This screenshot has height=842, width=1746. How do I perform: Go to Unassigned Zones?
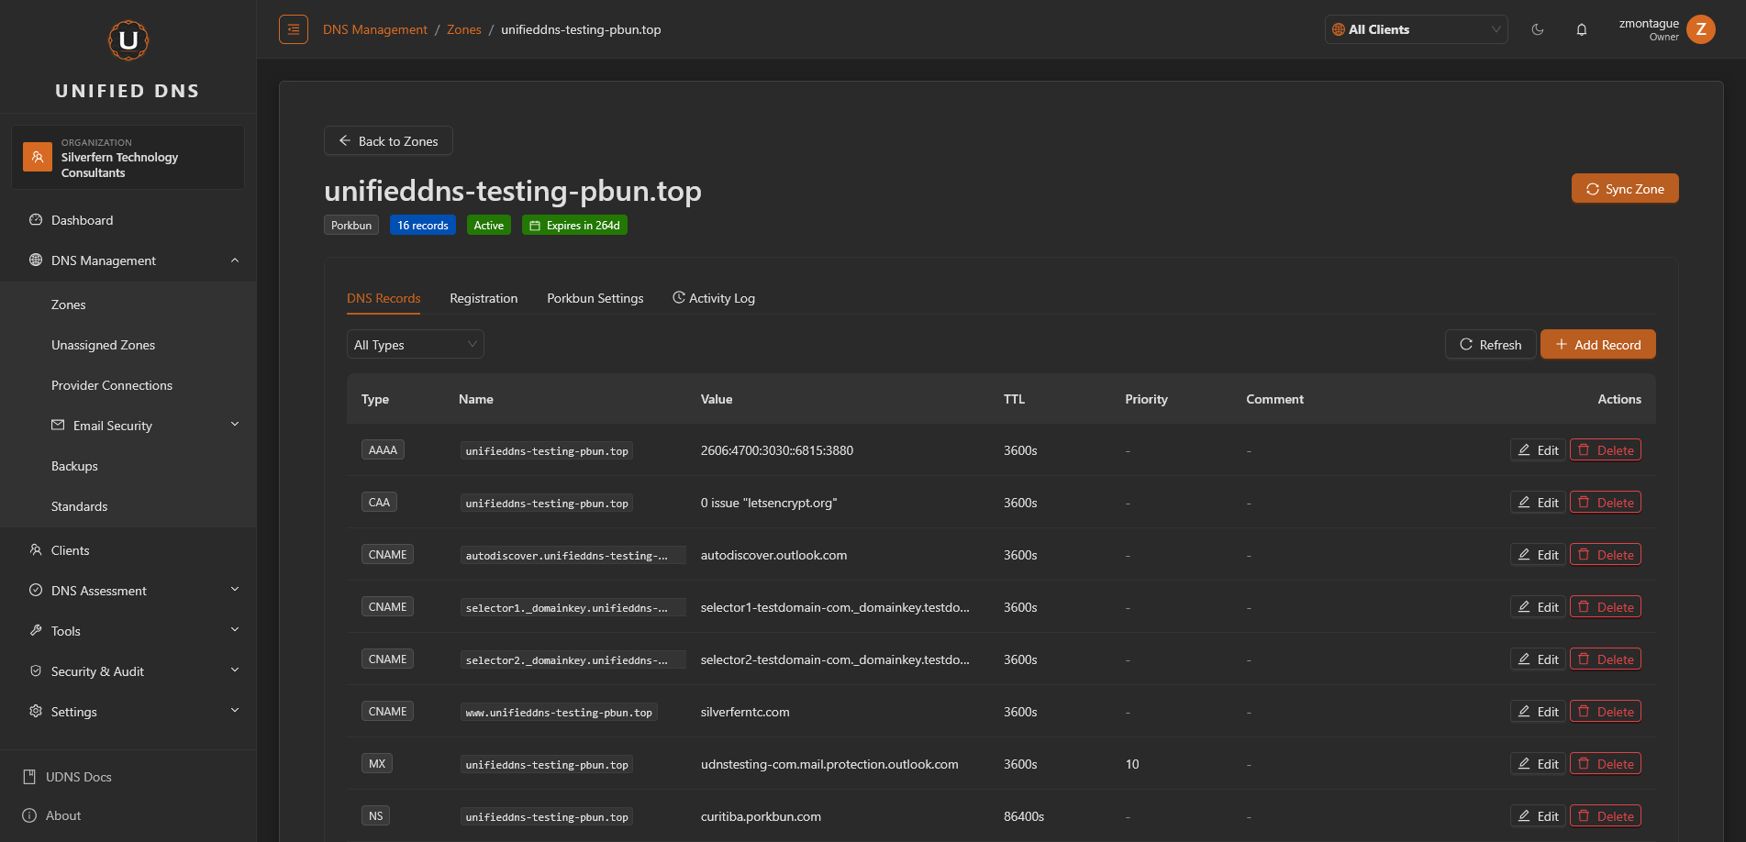pyautogui.click(x=128, y=345)
